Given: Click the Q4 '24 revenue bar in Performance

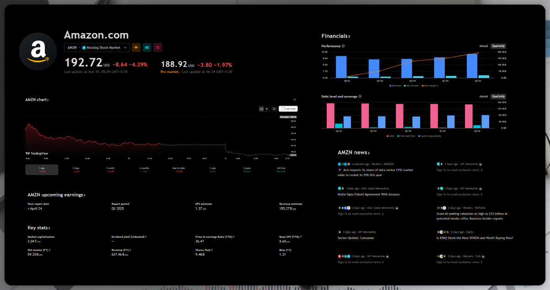Looking at the screenshot, I should pos(472,66).
